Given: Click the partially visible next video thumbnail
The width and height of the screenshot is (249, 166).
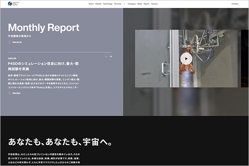Looking at the screenshot, I should (245, 59).
